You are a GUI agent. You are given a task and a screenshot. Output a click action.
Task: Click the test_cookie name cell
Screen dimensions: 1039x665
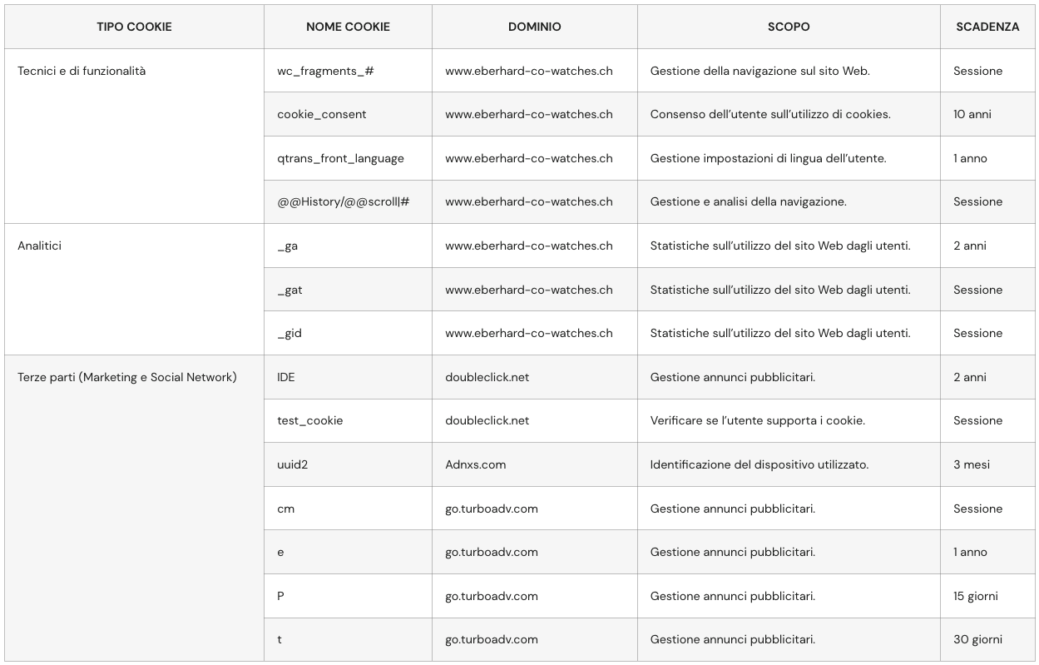tap(309, 420)
